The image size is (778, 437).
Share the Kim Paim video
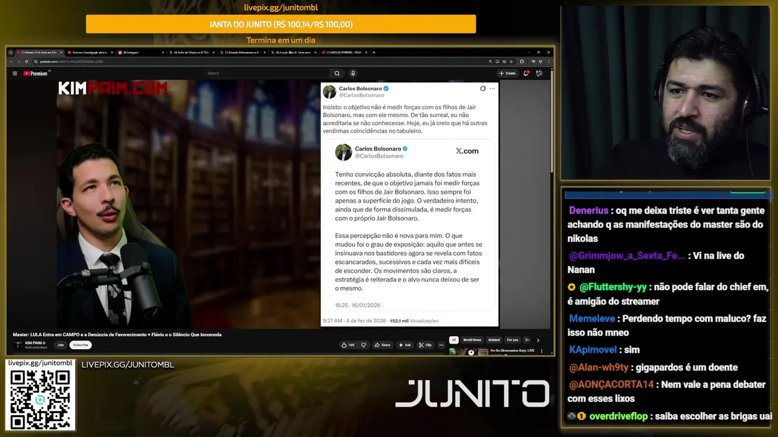(382, 345)
